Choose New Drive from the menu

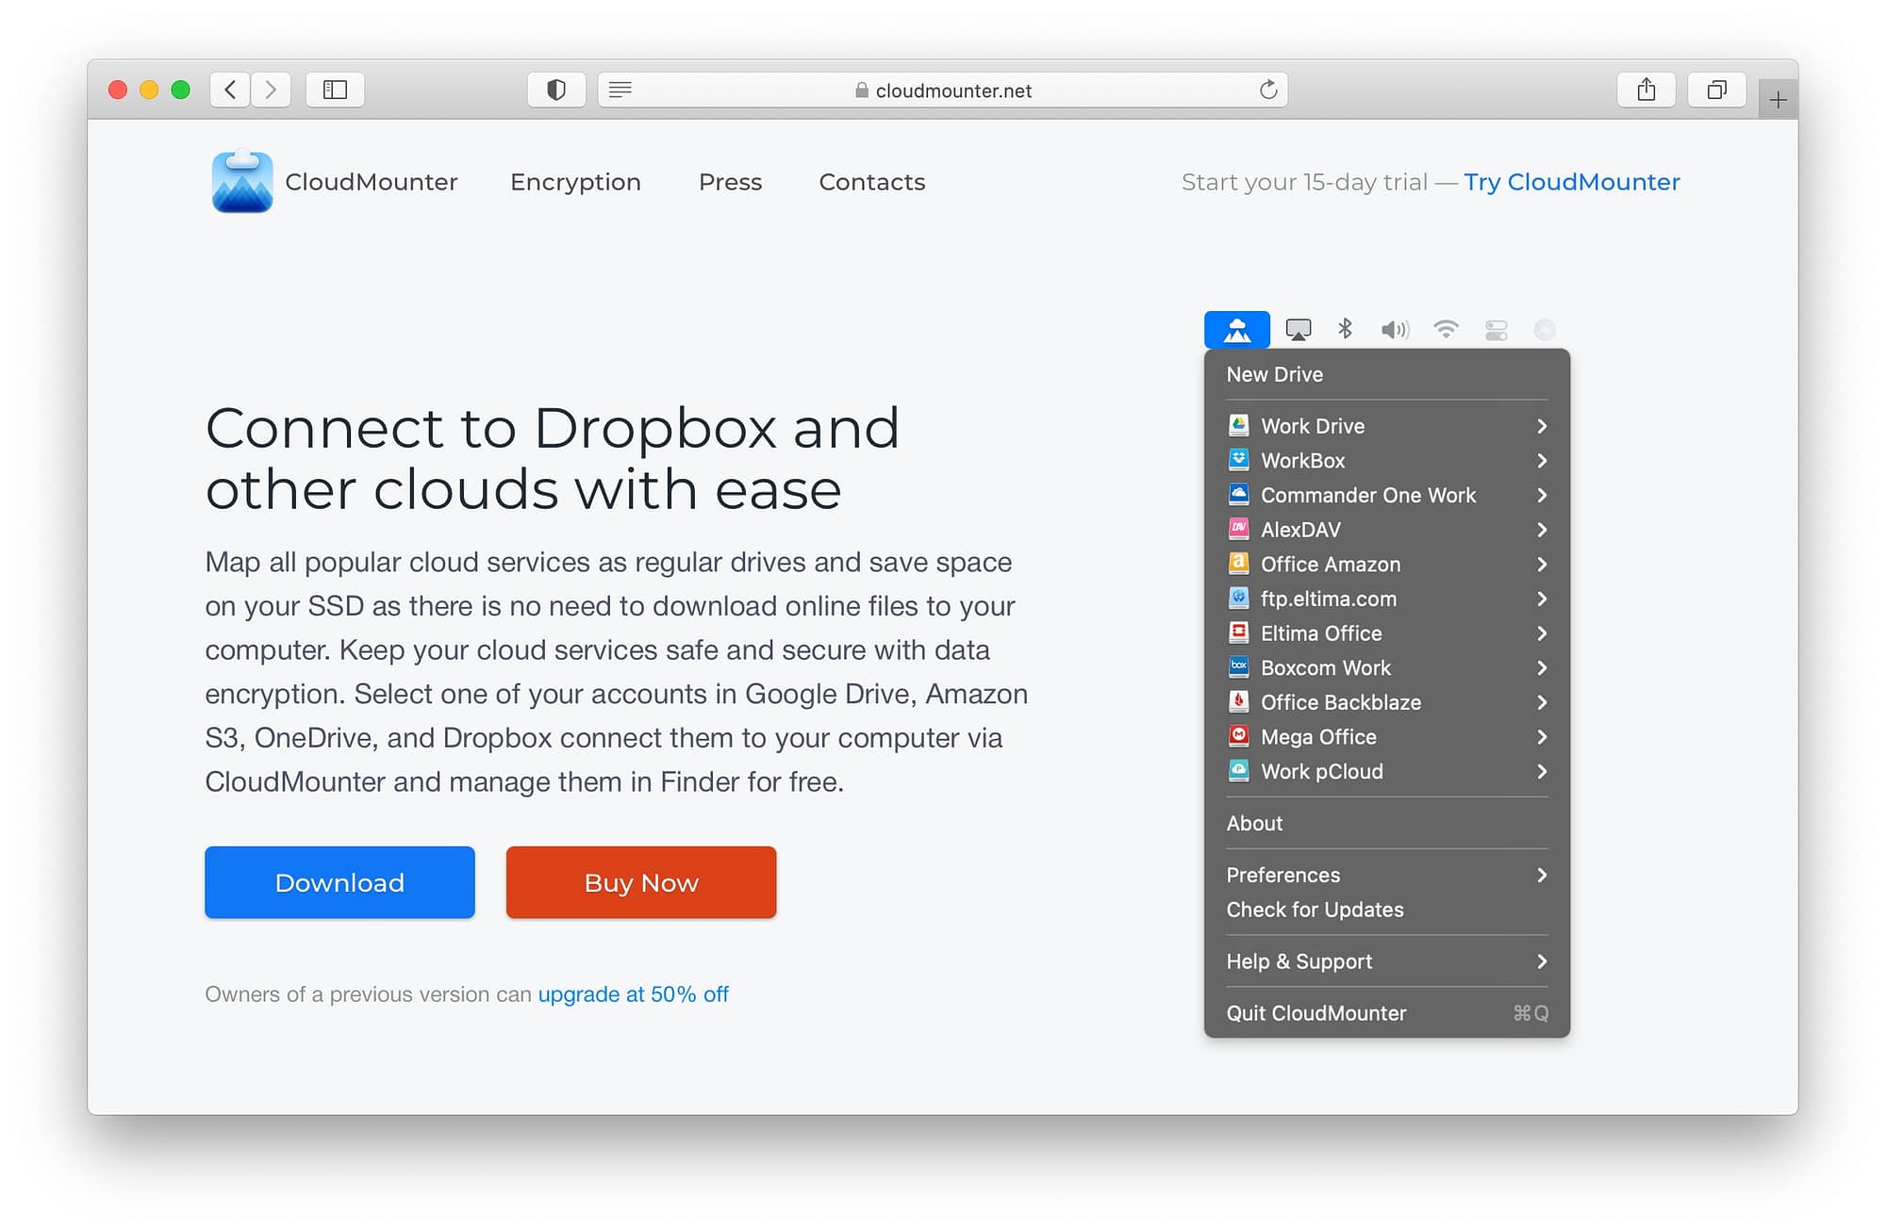point(1386,374)
